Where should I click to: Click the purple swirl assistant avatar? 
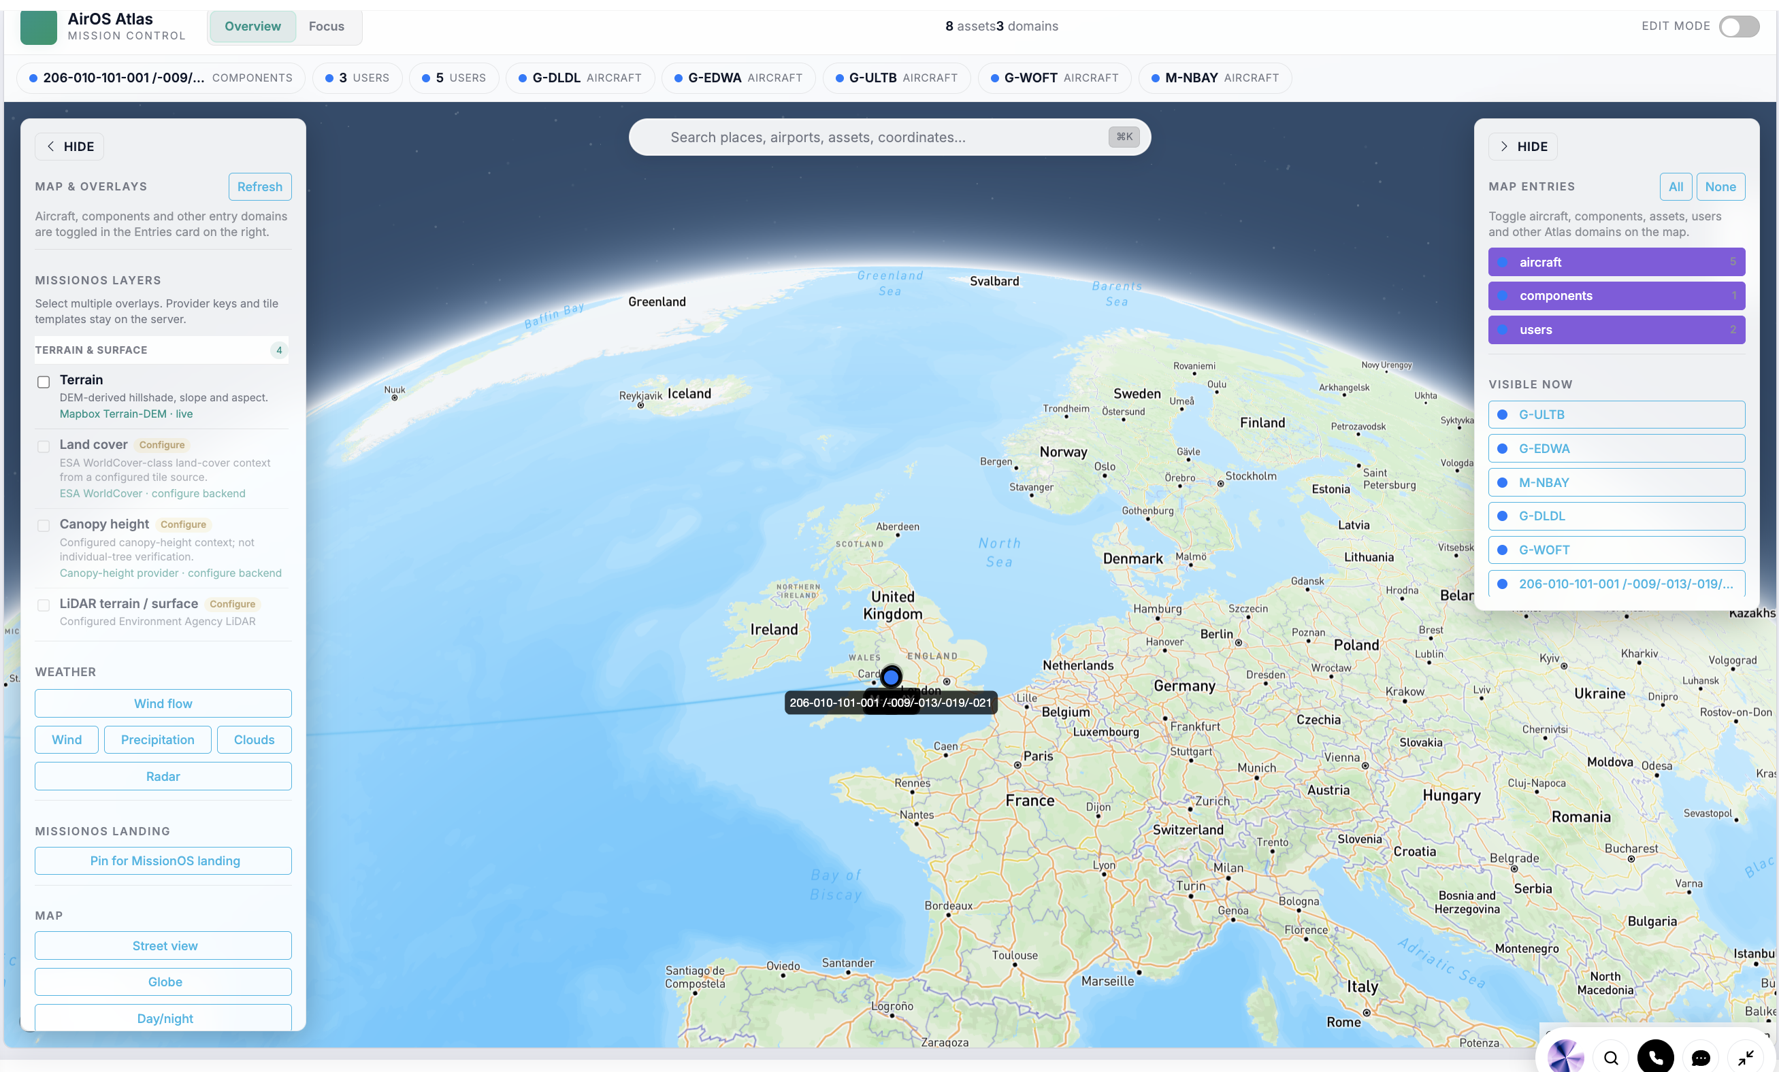point(1565,1057)
